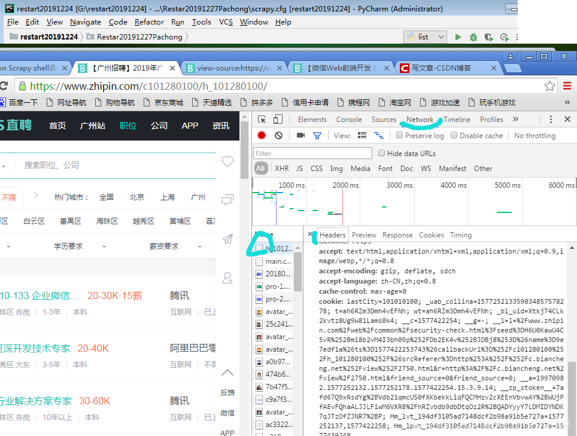Close the 广州招聘 browser tab

pos(172,68)
